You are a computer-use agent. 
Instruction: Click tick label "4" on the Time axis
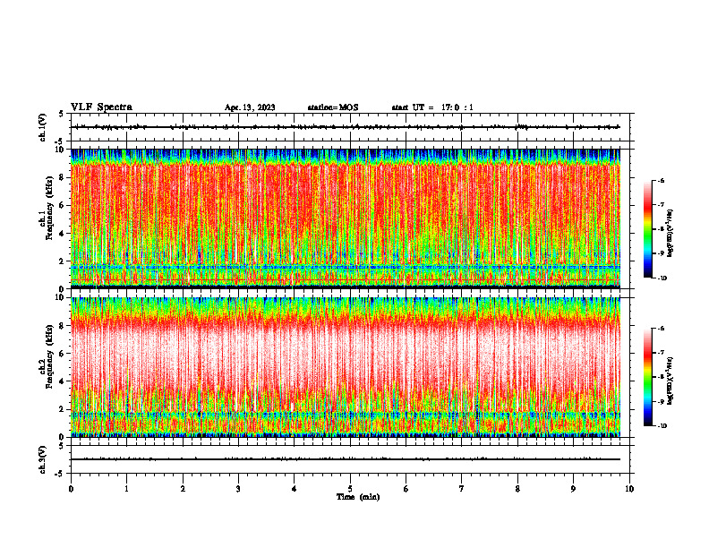click(x=295, y=489)
